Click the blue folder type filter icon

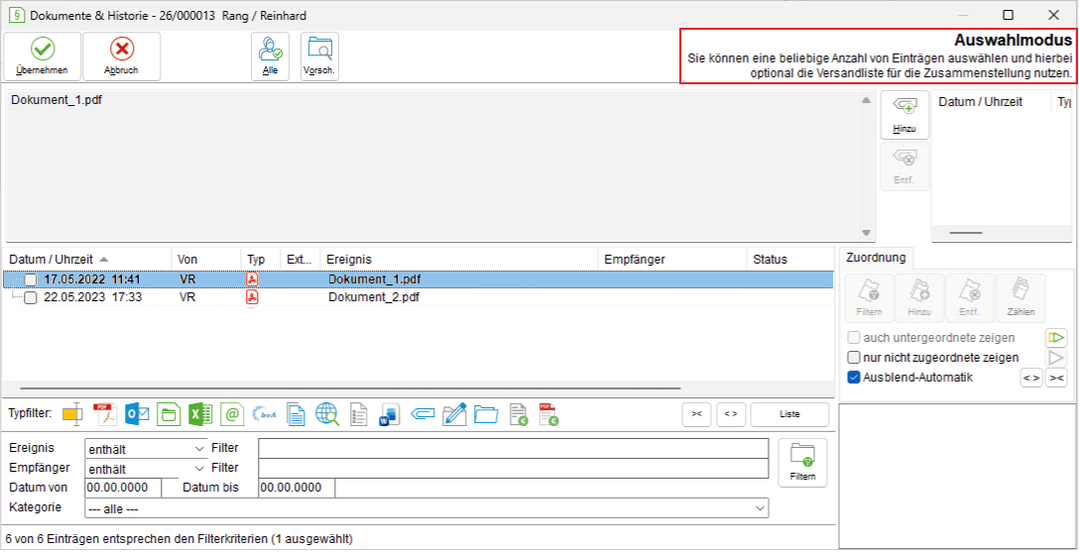[x=487, y=414]
